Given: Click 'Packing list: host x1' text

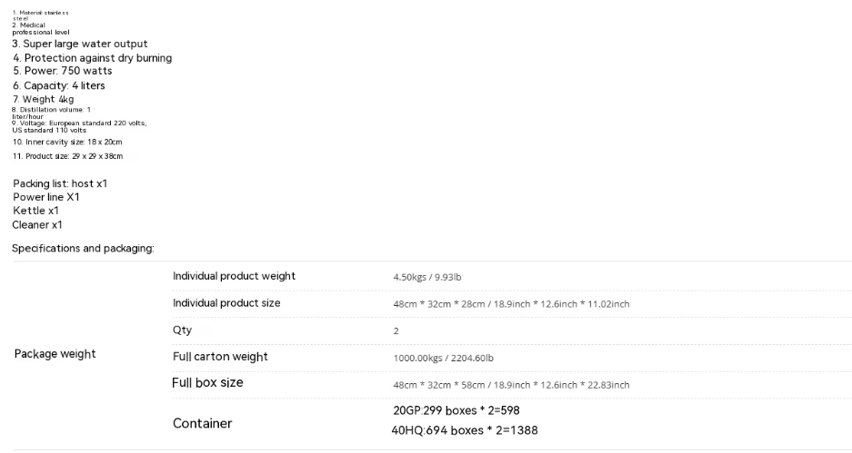Looking at the screenshot, I should click(60, 184).
